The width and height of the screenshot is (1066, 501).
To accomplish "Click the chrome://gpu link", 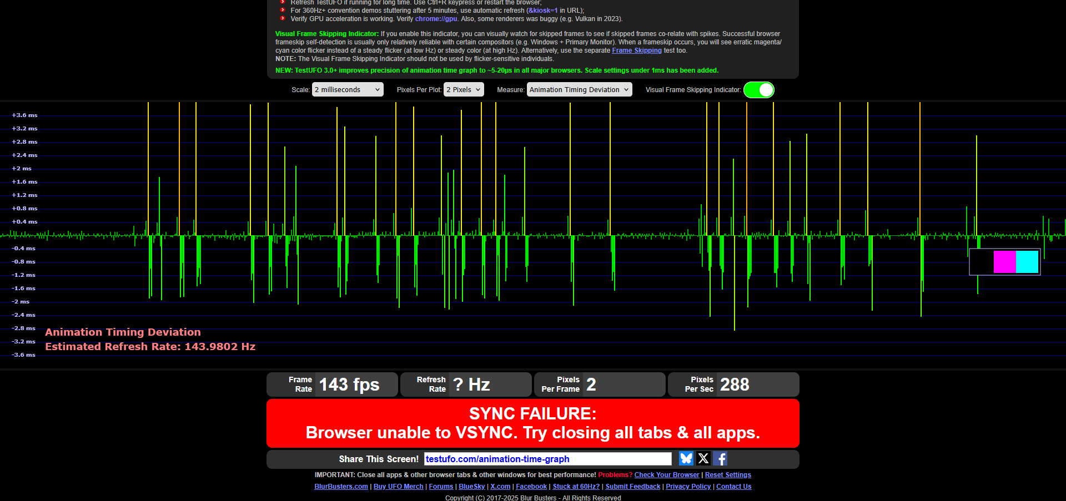I will pos(436,19).
